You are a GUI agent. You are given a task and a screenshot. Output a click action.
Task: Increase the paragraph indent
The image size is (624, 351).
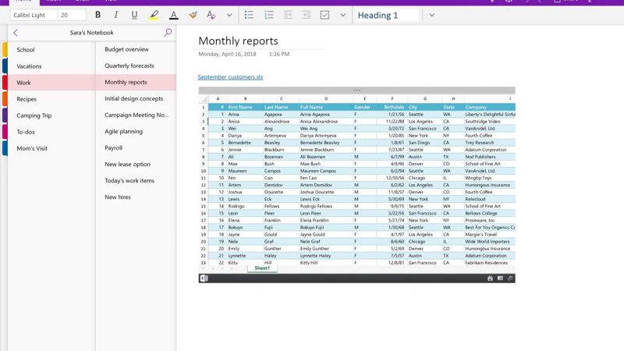coord(307,15)
